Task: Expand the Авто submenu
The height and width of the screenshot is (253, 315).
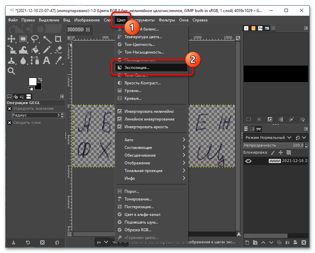Action: (x=151, y=140)
